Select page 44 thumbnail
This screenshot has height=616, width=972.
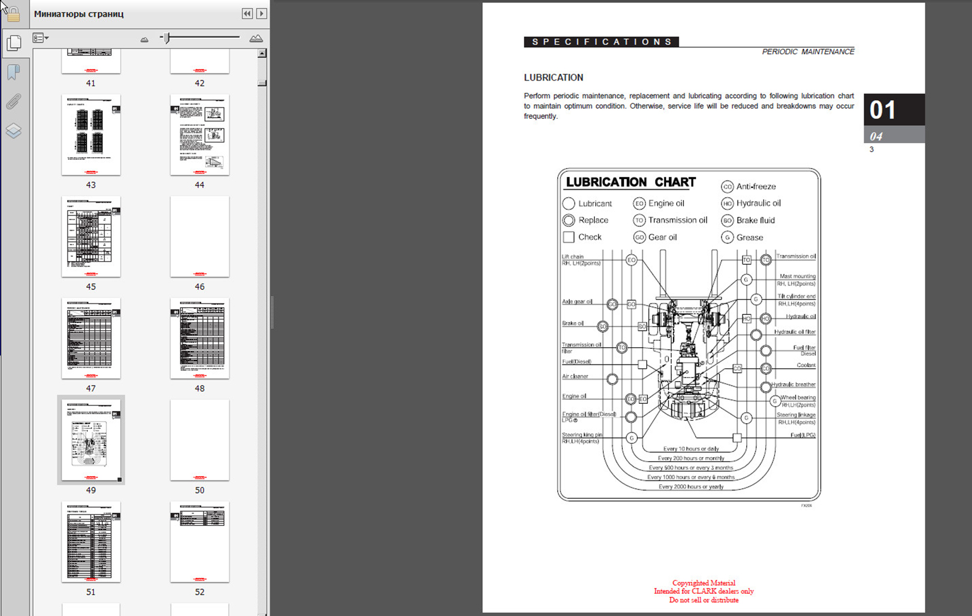pos(200,135)
